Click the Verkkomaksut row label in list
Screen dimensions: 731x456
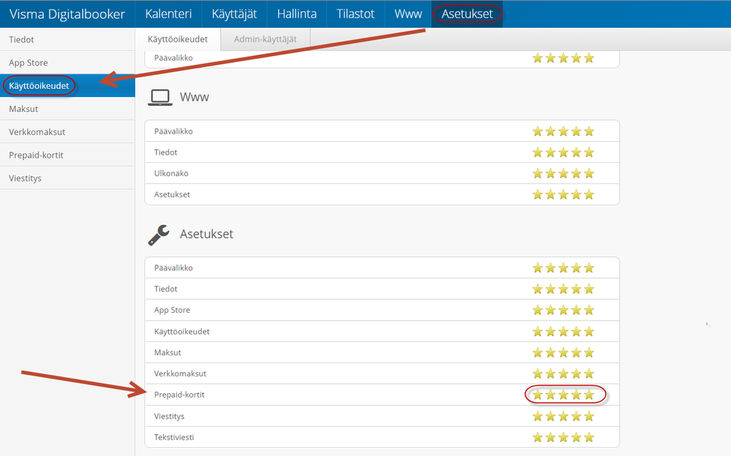[180, 373]
